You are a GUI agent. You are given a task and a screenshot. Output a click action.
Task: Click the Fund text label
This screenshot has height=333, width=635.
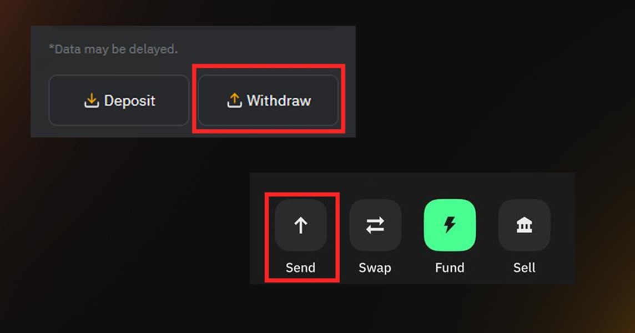pyautogui.click(x=450, y=268)
